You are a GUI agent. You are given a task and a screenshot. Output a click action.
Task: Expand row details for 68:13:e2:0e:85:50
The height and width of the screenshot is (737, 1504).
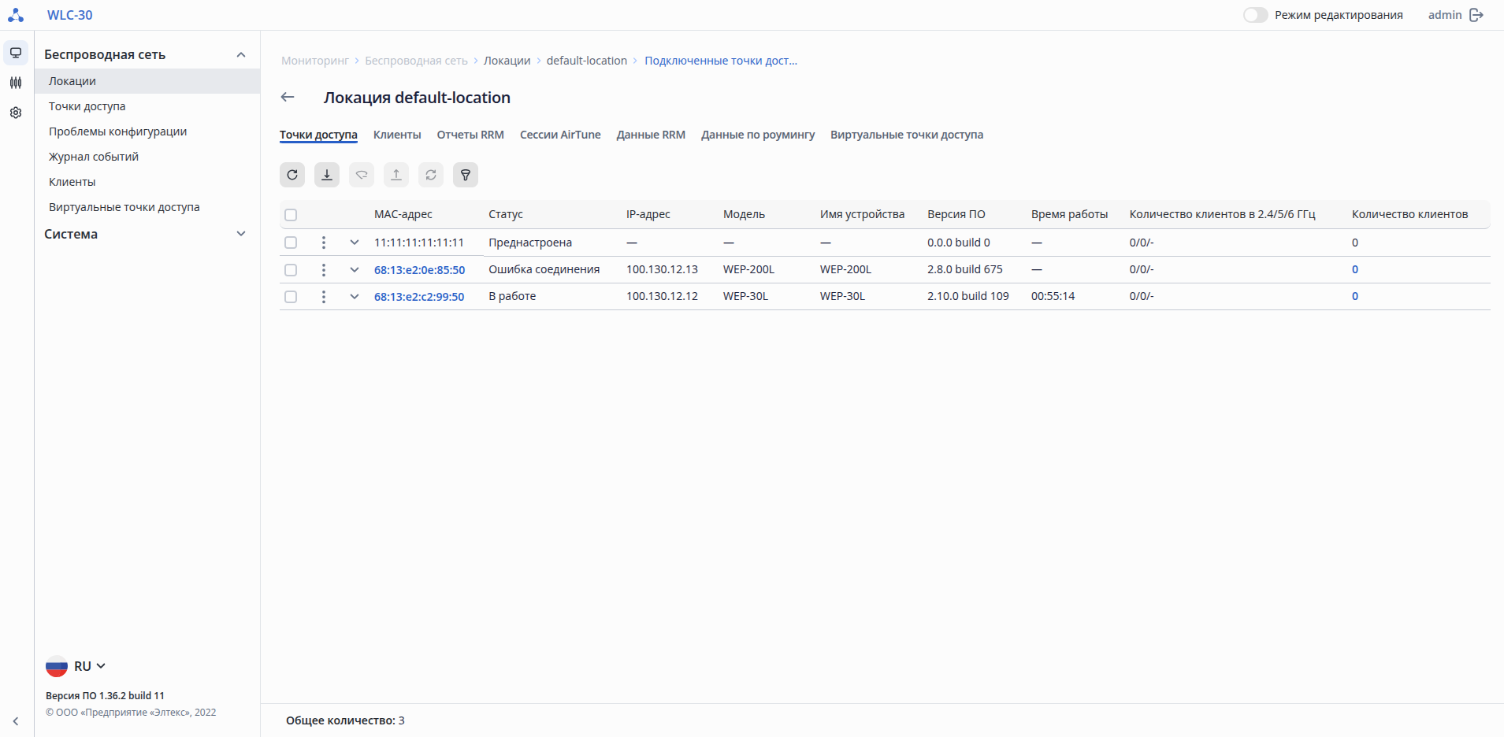click(x=355, y=269)
